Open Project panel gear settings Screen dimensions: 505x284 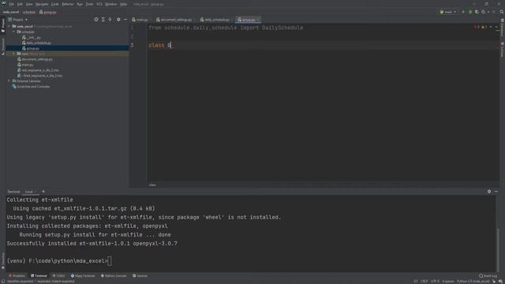pos(118,20)
